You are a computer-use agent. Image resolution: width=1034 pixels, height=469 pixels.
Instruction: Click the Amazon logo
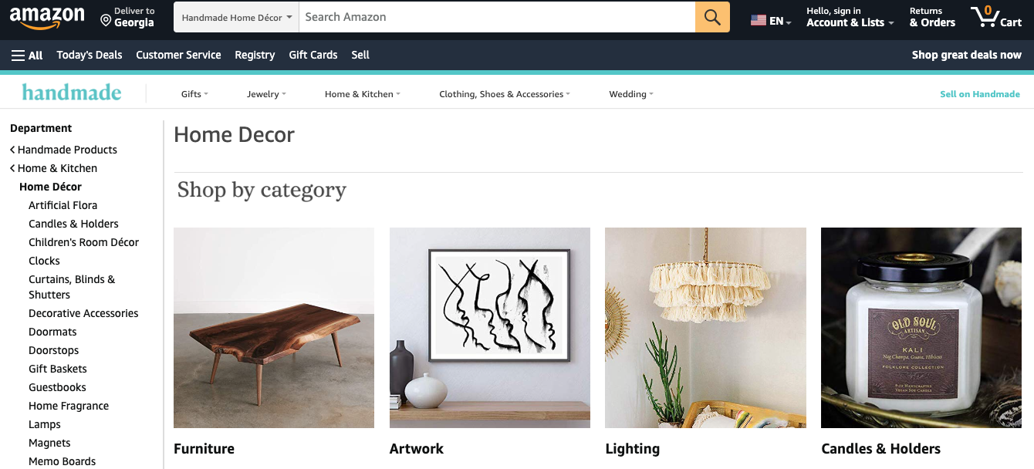47,17
